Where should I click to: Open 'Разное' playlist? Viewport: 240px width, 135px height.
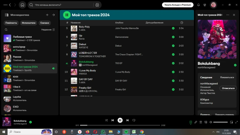(x=30, y=58)
